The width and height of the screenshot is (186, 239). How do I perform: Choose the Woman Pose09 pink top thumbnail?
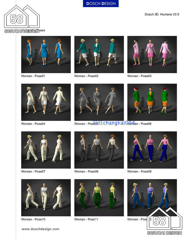coord(152,150)
